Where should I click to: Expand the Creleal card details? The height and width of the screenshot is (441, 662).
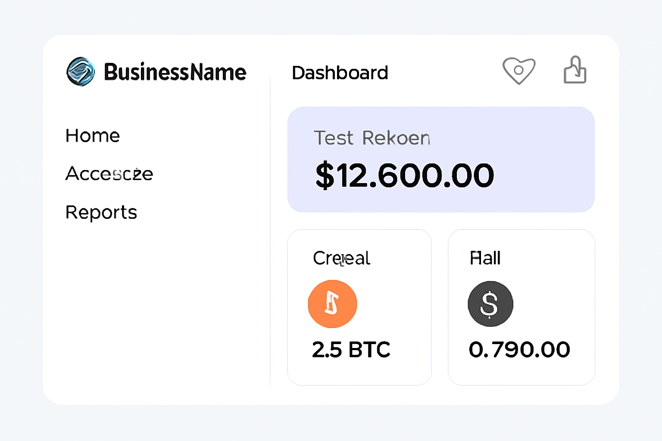click(x=359, y=307)
